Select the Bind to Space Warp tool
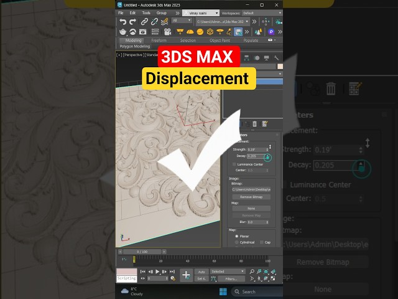Screen dimensions: 398x299 (164, 22)
